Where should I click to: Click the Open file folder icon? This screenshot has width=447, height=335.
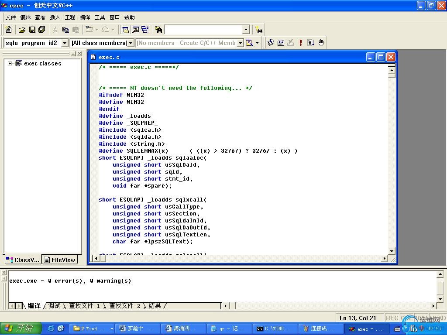(x=22, y=29)
